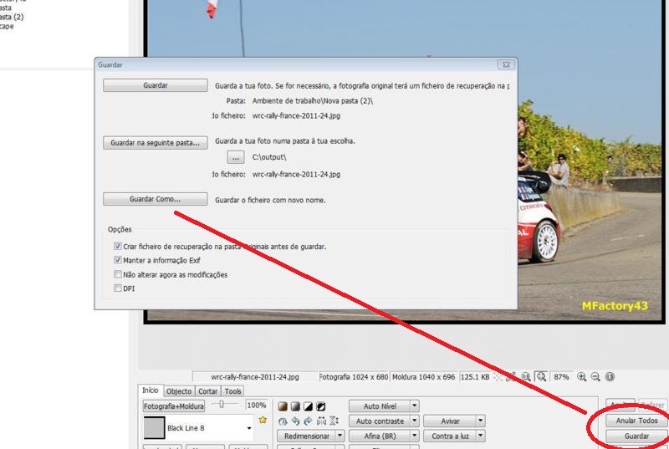This screenshot has width=669, height=449.
Task: Apply the black and white effect icon
Action: (x=308, y=406)
